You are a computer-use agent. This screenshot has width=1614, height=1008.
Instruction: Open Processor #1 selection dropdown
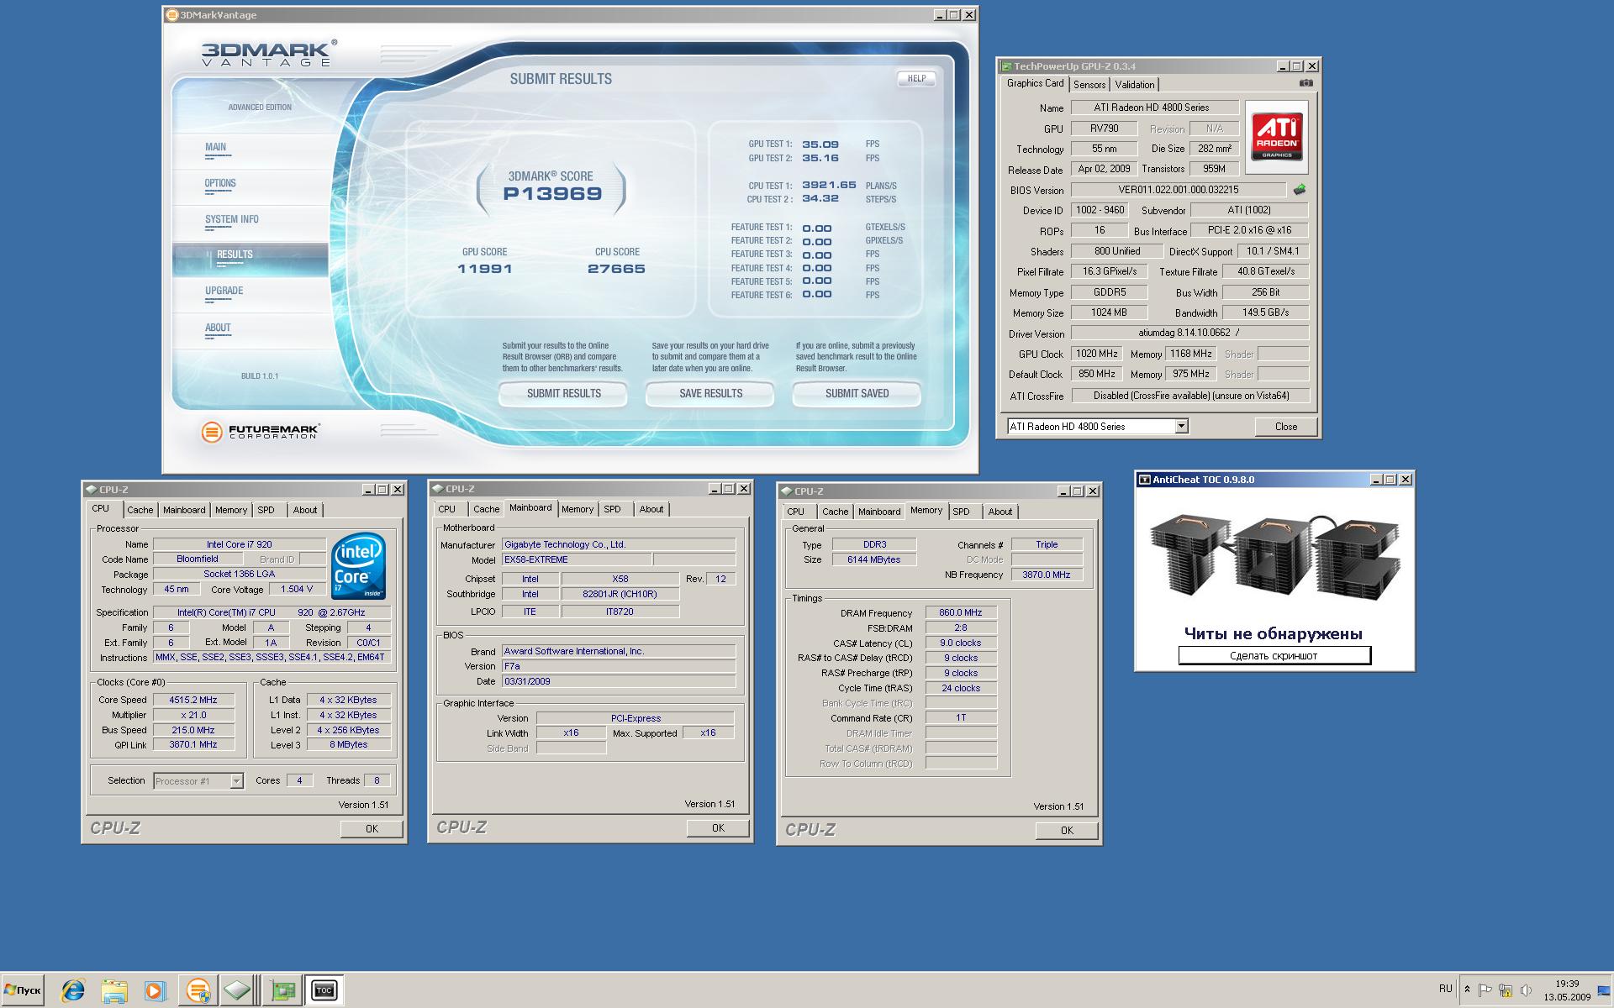tap(236, 781)
